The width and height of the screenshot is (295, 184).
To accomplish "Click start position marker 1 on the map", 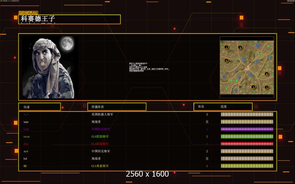I will [226, 47].
